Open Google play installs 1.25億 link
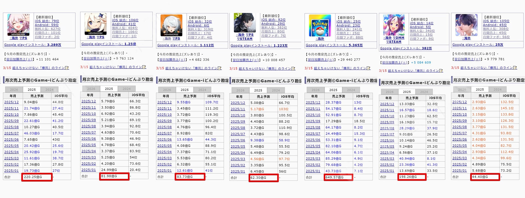The height and width of the screenshot is (198, 525). coord(109,44)
